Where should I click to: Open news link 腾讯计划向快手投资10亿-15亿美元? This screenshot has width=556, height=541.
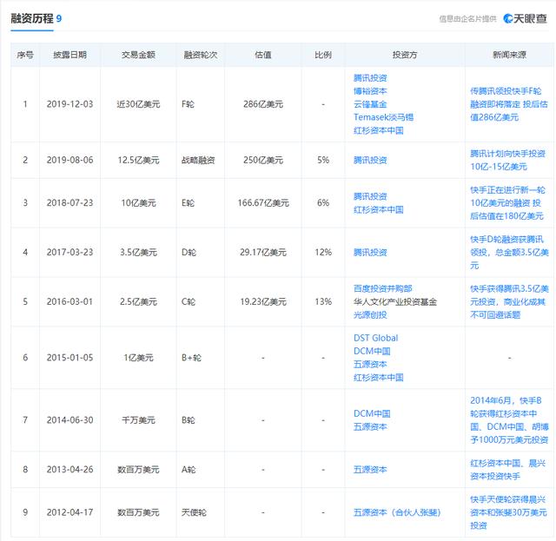point(507,161)
